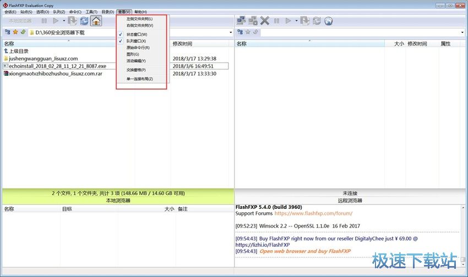Choose 活动编辑(Y) from the menu
The height and width of the screenshot is (277, 468).
point(136,60)
